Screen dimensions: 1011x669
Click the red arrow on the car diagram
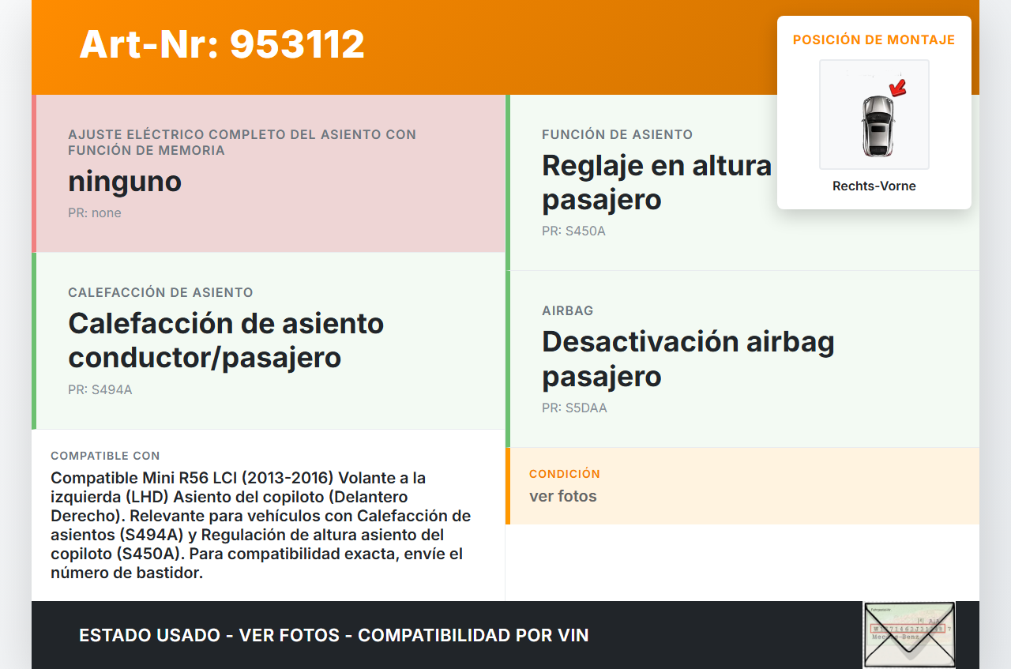896,87
